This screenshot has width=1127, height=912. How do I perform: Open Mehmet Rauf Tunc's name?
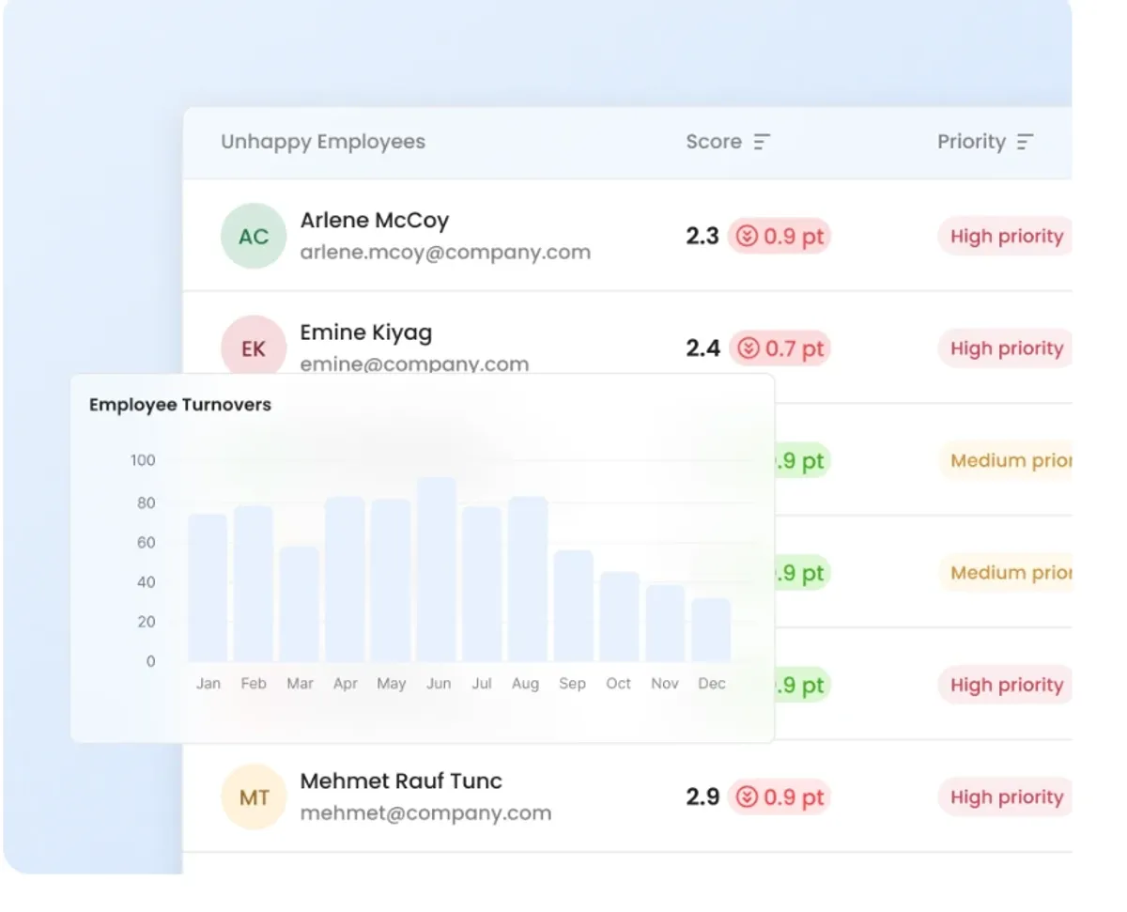coord(401,781)
